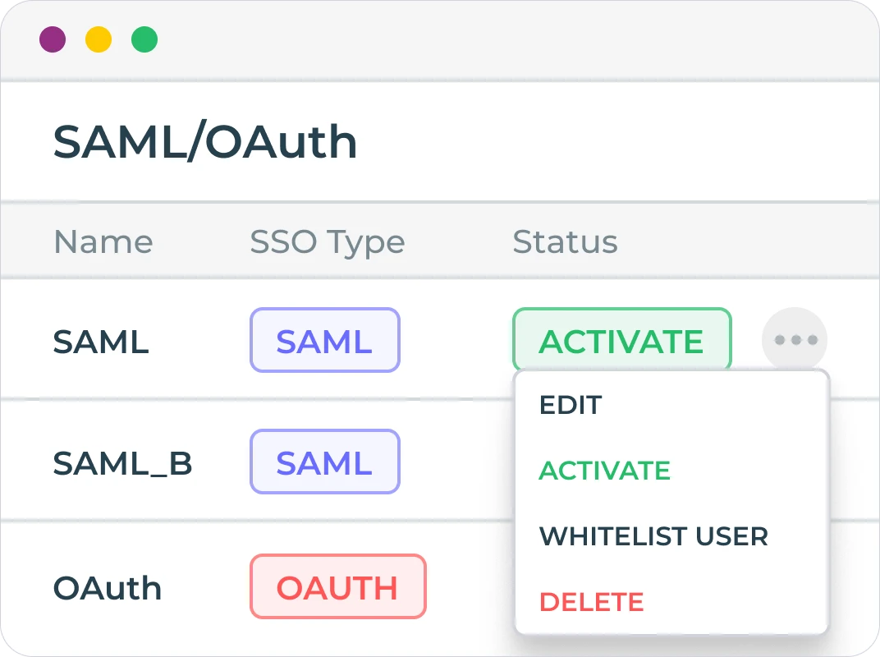This screenshot has width=880, height=657.
Task: Click the window title bar area
Action: click(493, 39)
